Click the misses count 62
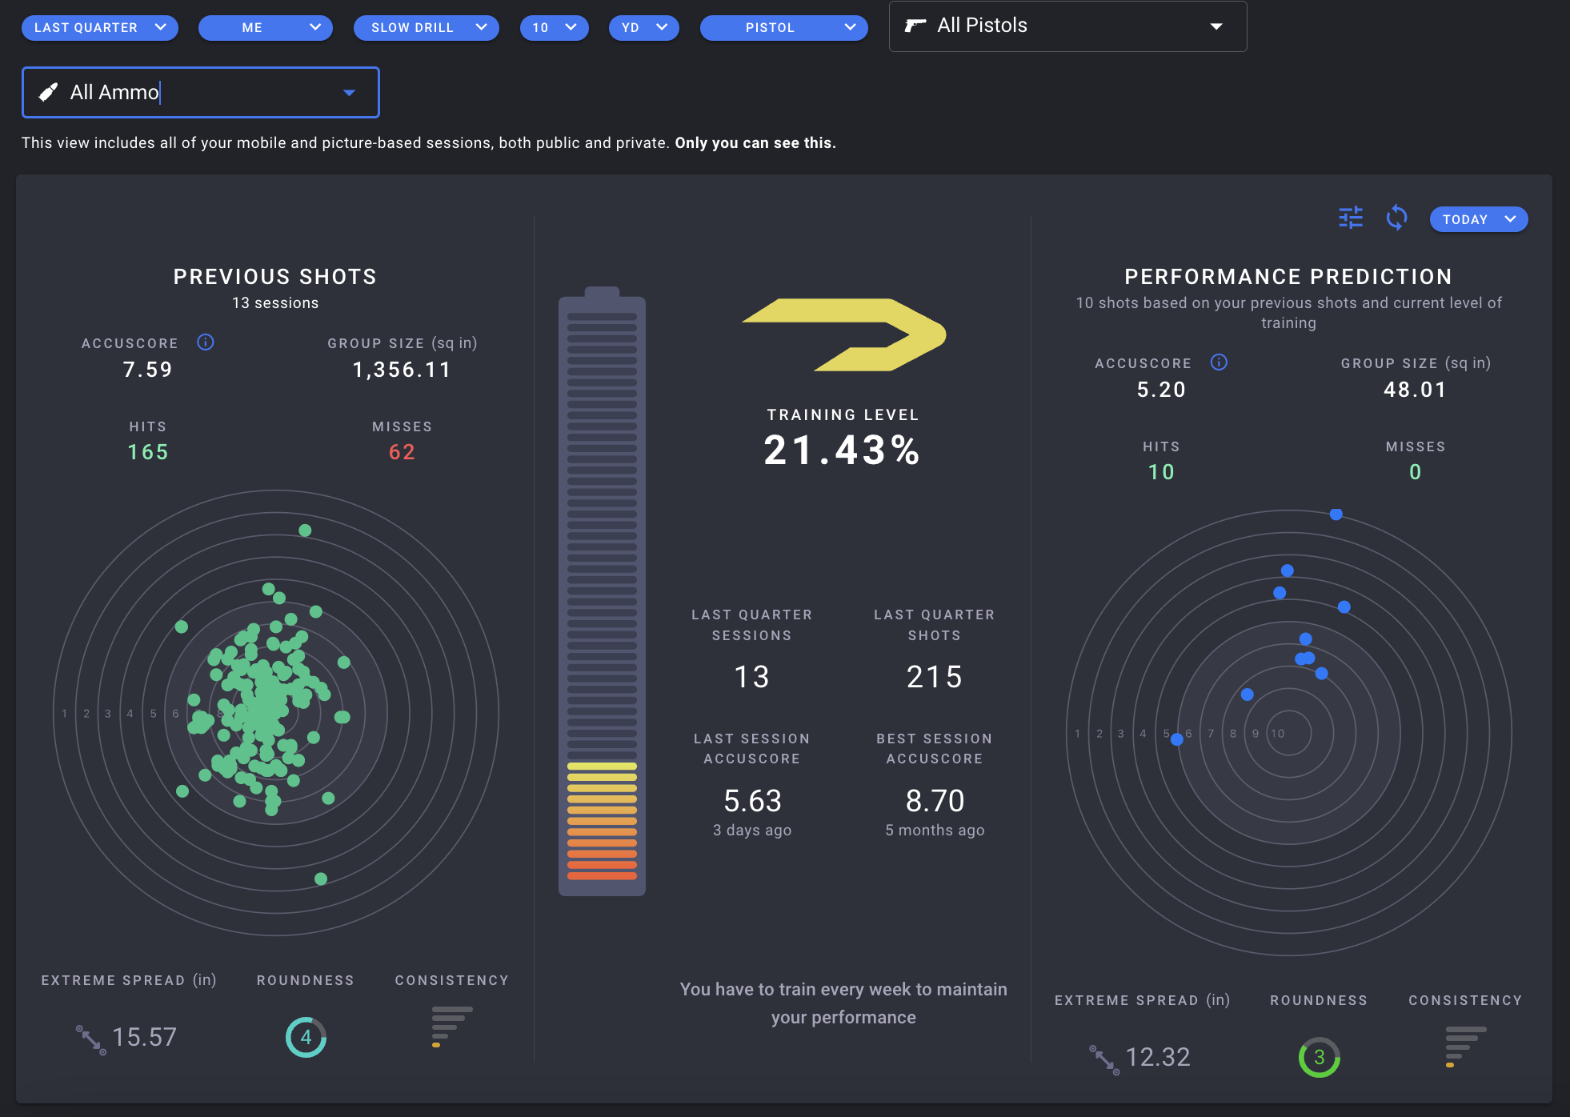Viewport: 1570px width, 1117px height. [x=402, y=452]
